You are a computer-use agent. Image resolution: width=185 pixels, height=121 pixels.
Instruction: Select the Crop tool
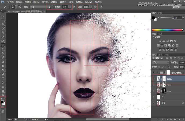[3, 33]
